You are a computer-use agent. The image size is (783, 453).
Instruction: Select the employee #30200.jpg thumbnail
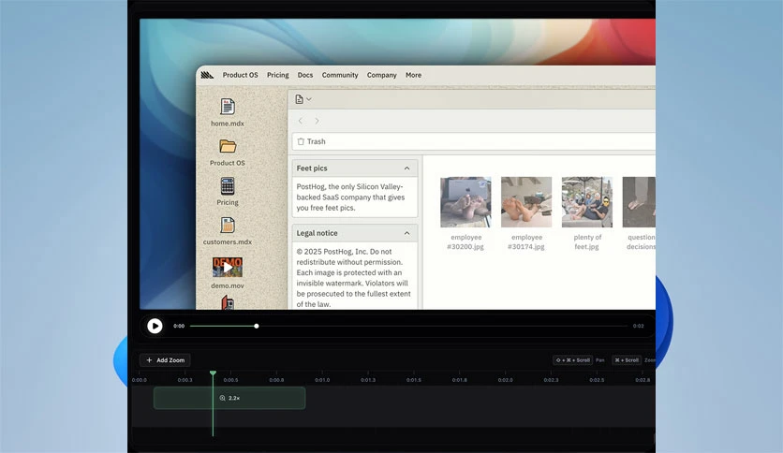point(465,202)
